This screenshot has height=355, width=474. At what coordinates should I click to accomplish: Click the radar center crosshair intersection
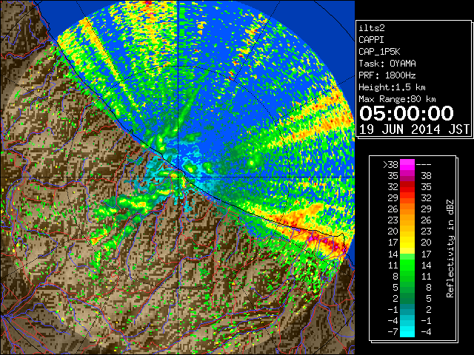178,177
